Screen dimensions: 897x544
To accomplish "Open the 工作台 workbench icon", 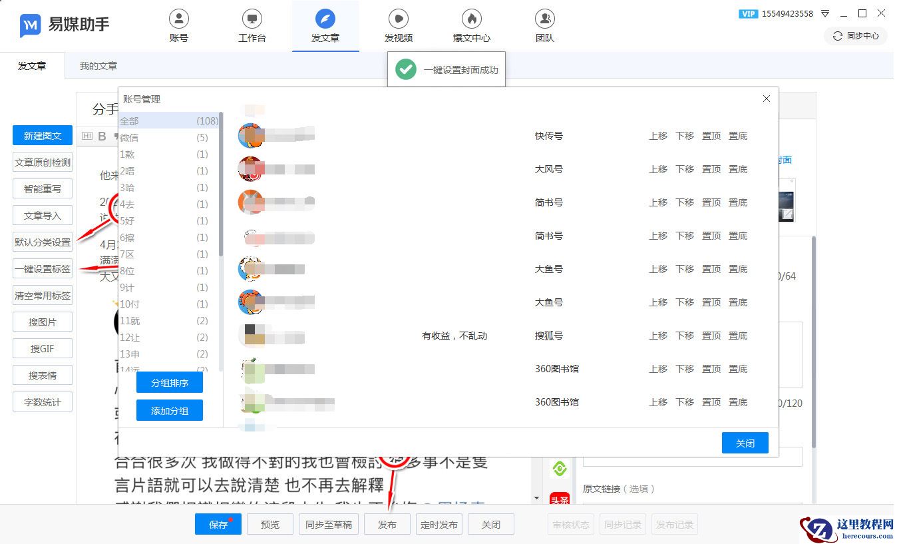I will click(252, 26).
